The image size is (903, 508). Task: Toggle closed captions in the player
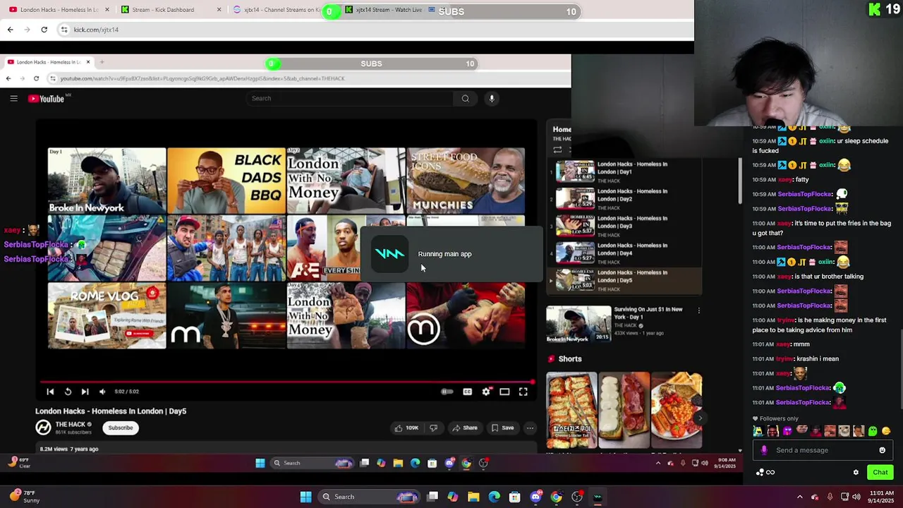click(x=467, y=392)
